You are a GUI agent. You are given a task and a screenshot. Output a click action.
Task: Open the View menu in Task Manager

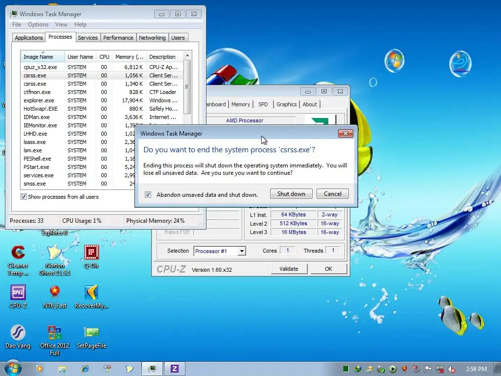click(61, 24)
